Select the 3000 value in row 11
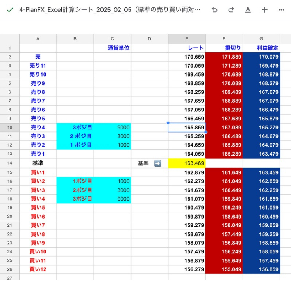 (x=112, y=136)
